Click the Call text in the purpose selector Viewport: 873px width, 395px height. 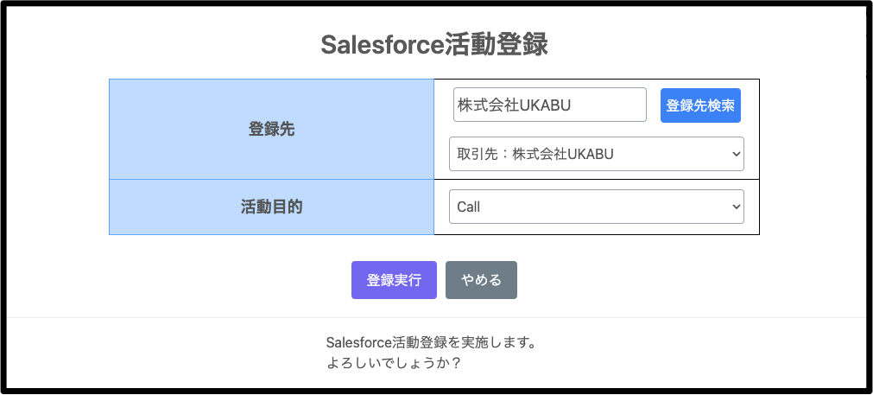469,207
